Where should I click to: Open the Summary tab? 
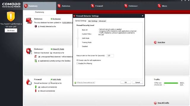(39, 6)
